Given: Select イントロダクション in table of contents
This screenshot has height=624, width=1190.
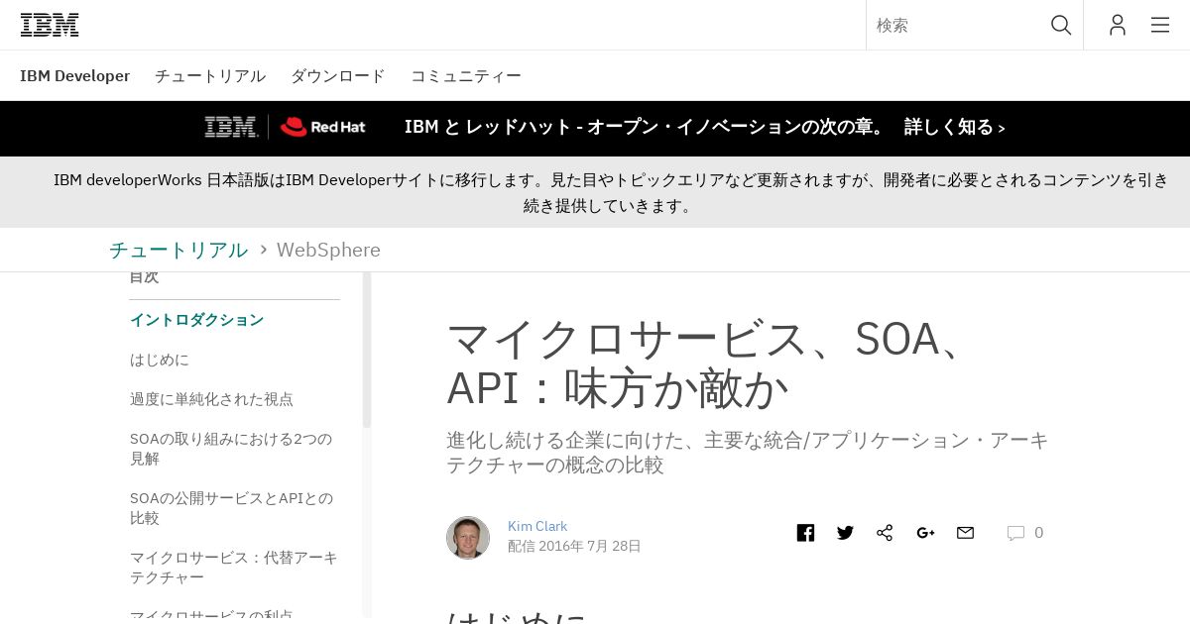Looking at the screenshot, I should click(196, 320).
